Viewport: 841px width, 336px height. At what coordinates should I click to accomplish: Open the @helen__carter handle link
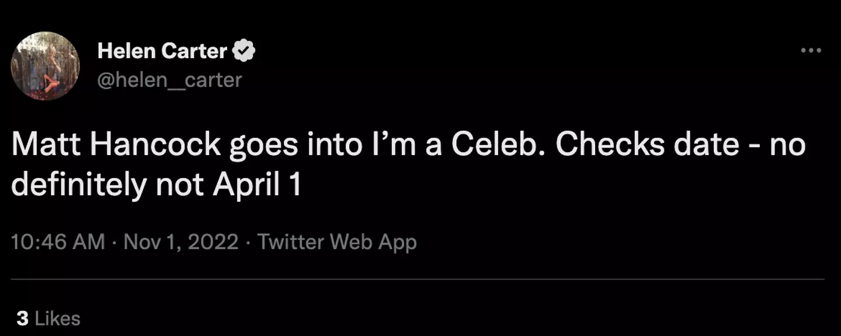(x=169, y=79)
